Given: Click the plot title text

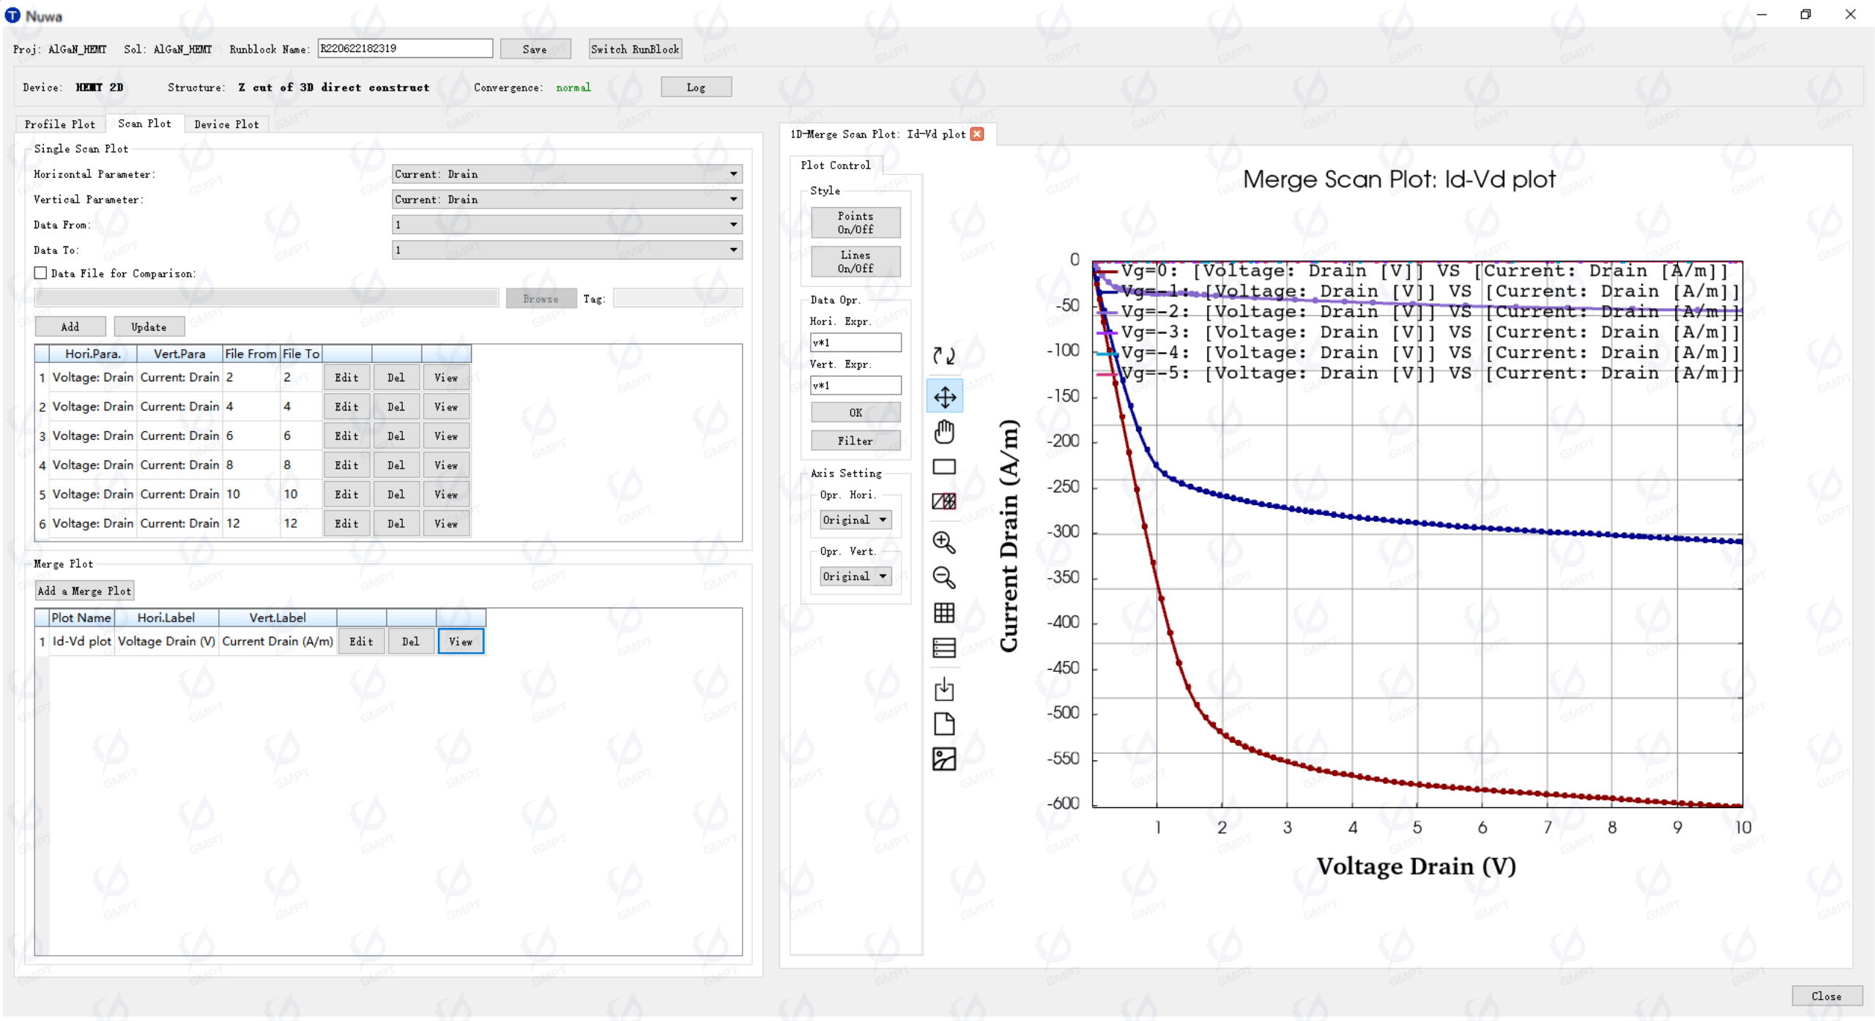Looking at the screenshot, I should (1399, 179).
